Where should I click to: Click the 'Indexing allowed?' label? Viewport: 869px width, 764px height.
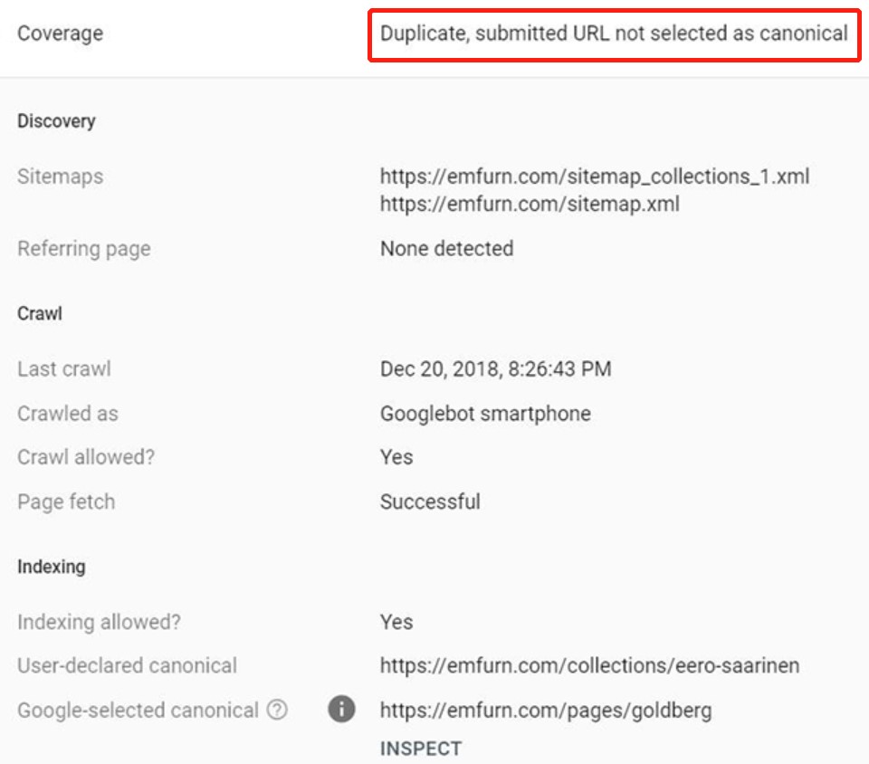pyautogui.click(x=95, y=622)
